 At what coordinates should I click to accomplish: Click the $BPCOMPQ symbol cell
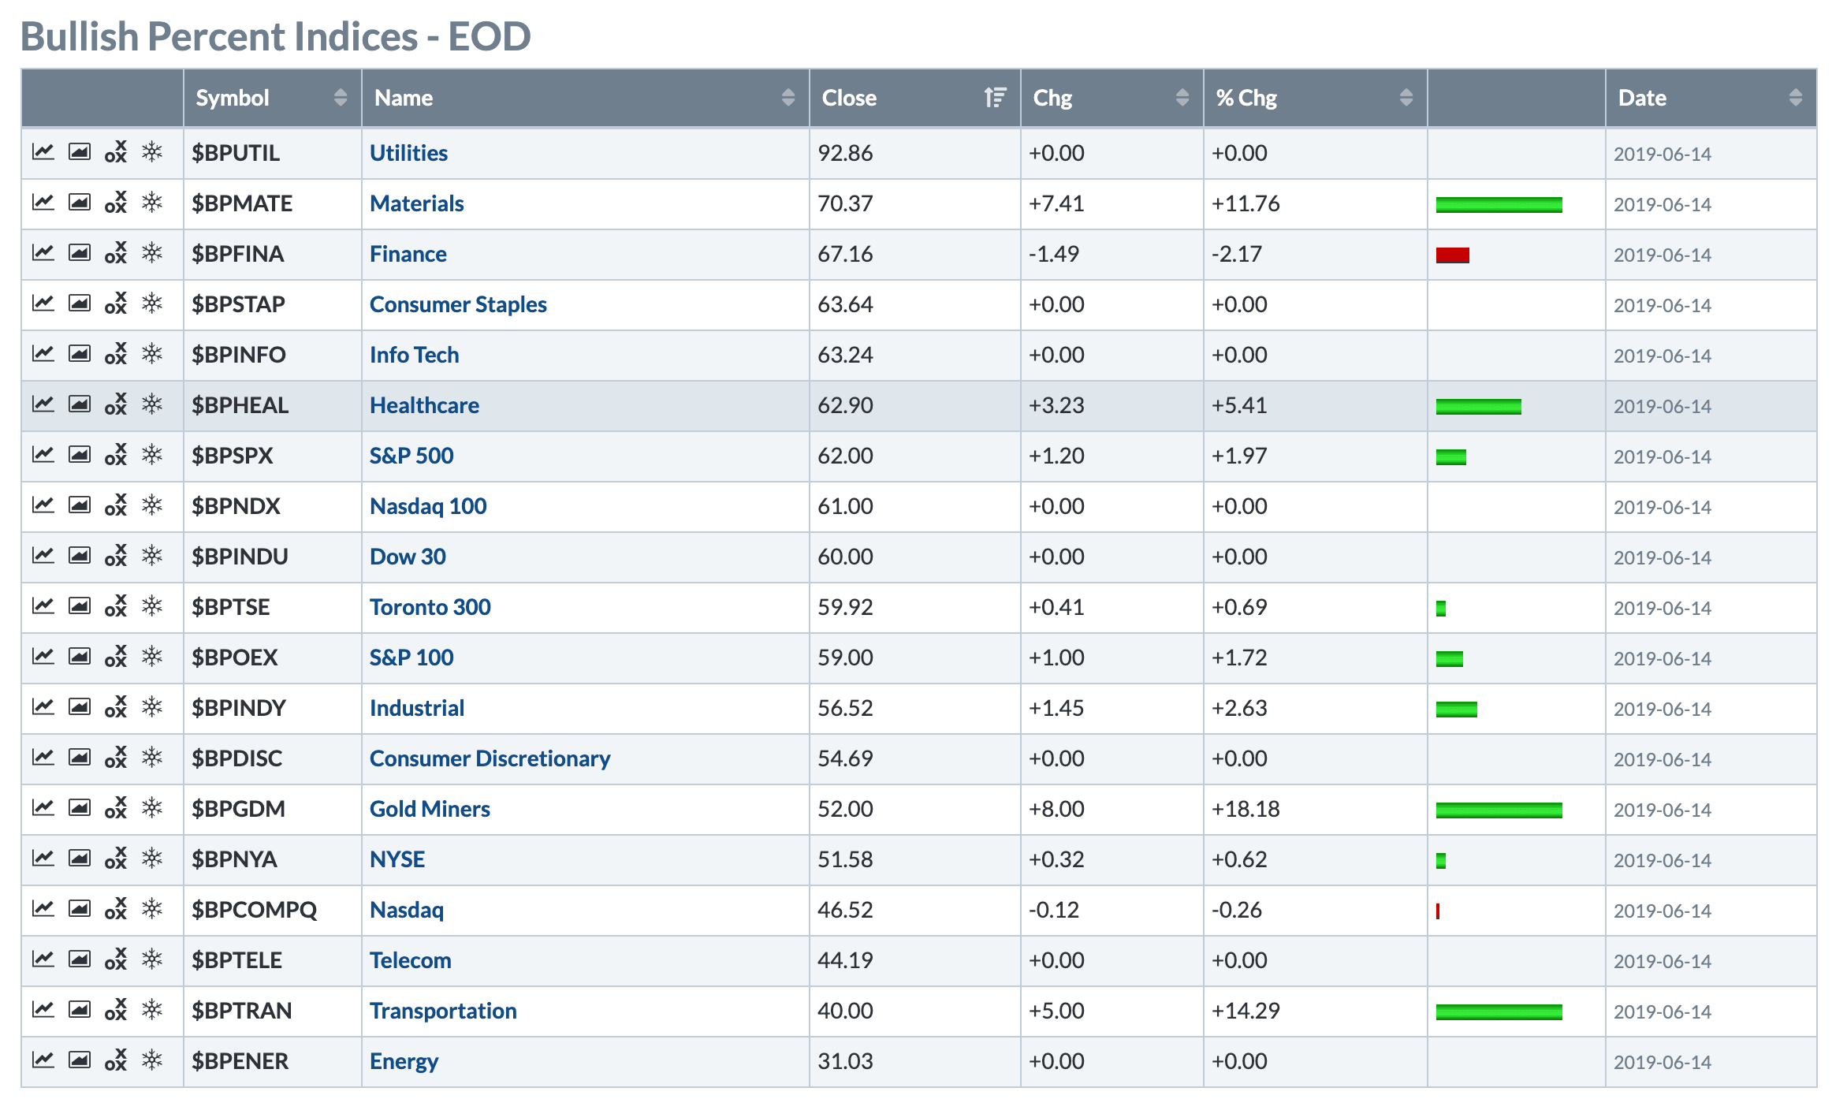point(254,910)
